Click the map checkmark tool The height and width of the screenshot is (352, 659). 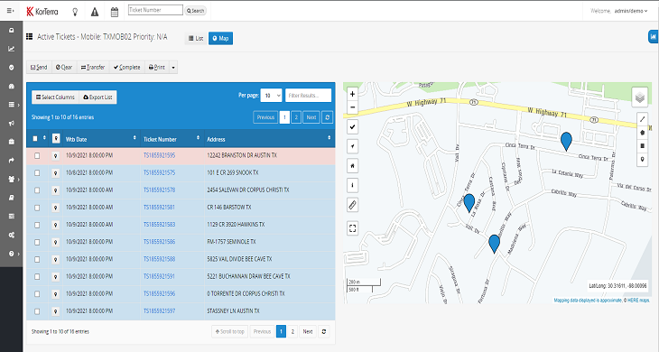point(353,127)
